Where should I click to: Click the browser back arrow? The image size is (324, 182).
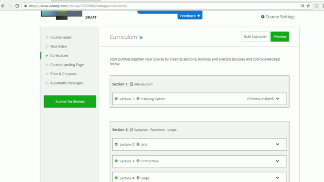[x=3, y=6]
